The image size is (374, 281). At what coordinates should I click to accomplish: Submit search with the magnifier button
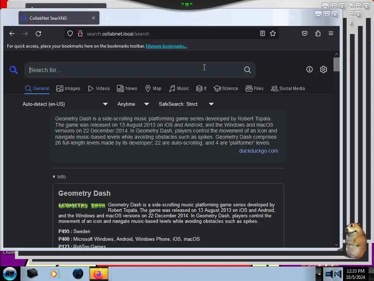[247, 70]
